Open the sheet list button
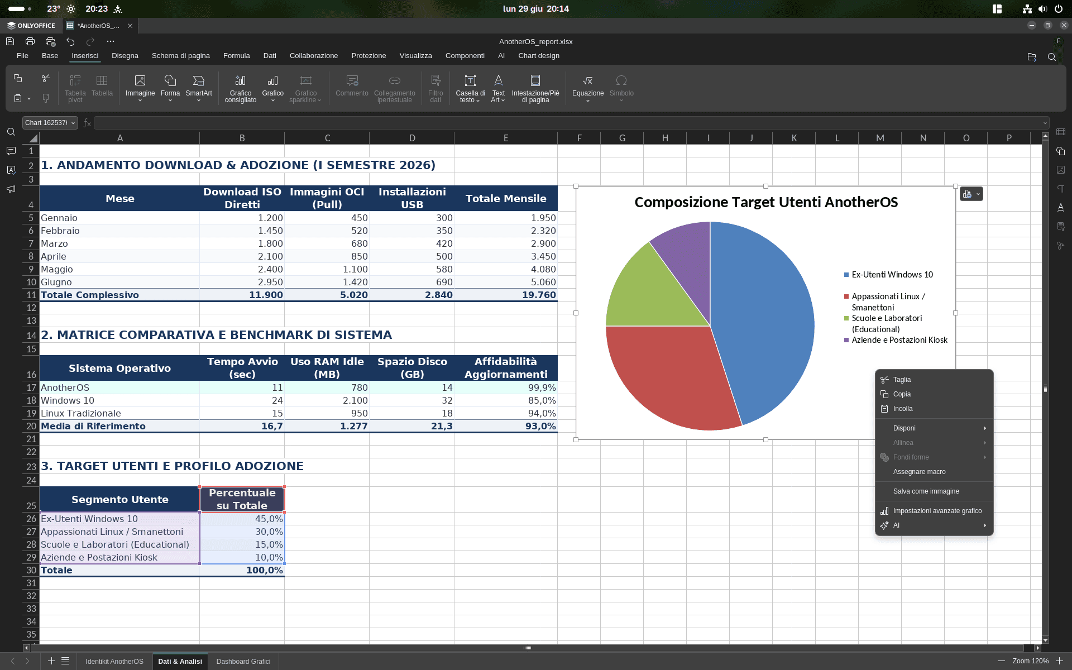1072x670 pixels. point(65,661)
